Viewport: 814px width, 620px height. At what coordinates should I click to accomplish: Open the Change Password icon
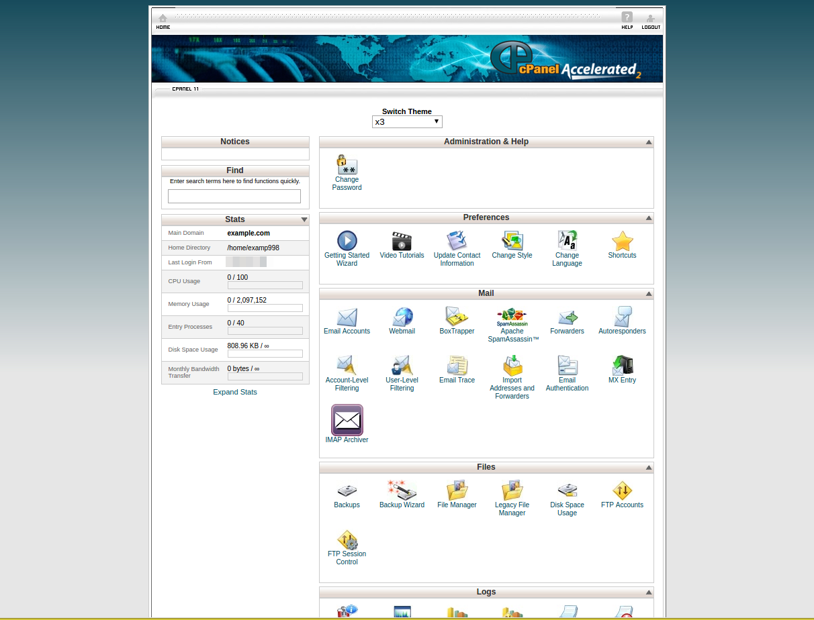click(347, 165)
